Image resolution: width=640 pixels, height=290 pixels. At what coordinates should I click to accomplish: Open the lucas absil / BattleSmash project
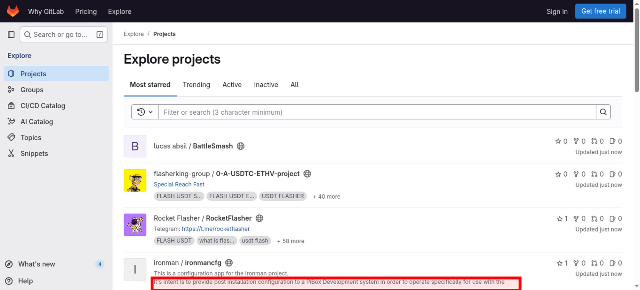coord(193,146)
